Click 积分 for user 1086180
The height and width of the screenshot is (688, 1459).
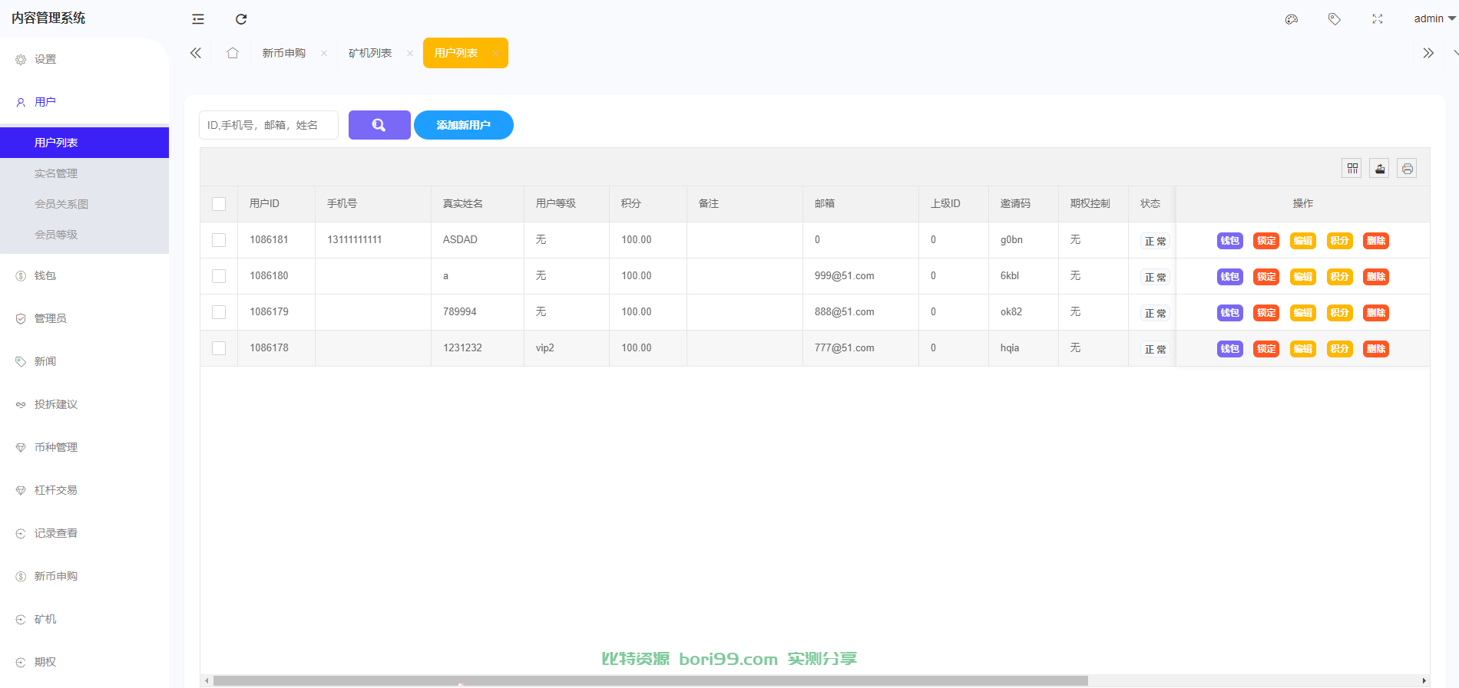point(1340,277)
